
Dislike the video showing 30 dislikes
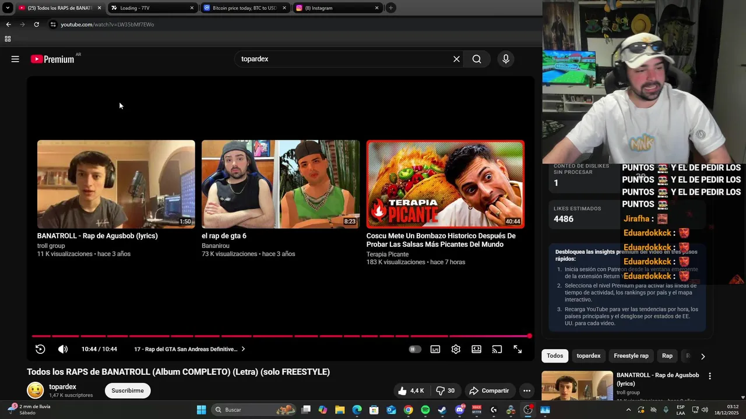(446, 390)
